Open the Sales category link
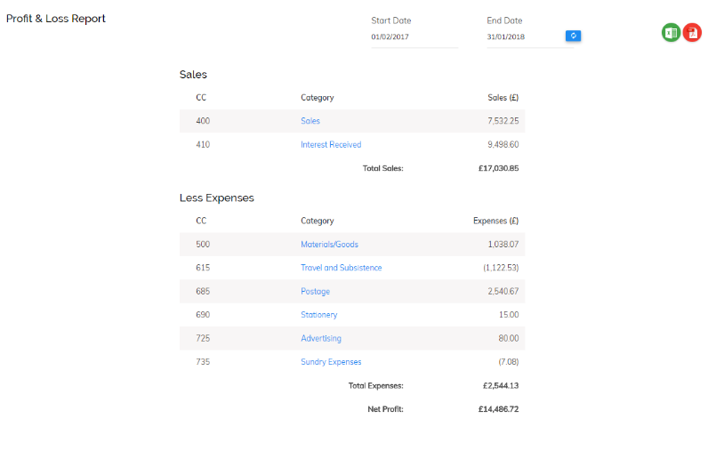 pyautogui.click(x=310, y=121)
